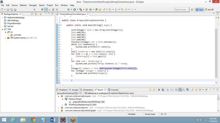This screenshot has width=220, height=123.
Task: Click Collapse All in Search view toolbar
Action: point(172,90)
